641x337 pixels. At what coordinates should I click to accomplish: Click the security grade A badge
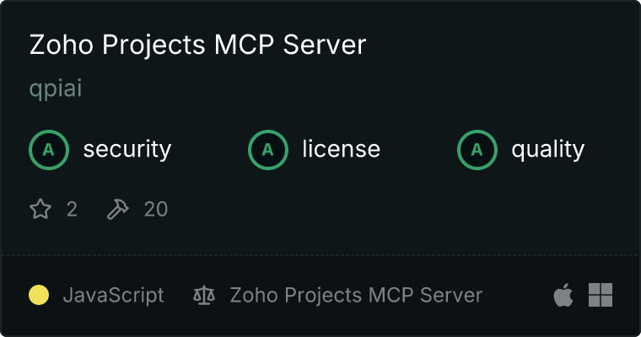[x=49, y=149]
